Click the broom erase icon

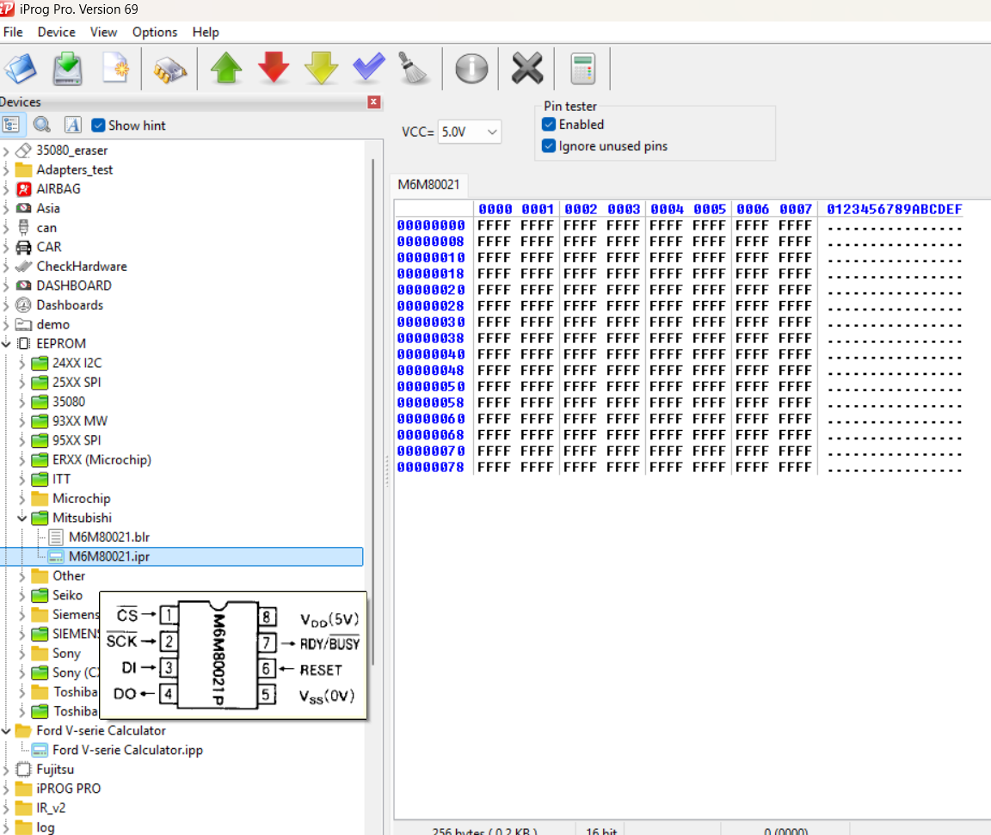pyautogui.click(x=414, y=68)
